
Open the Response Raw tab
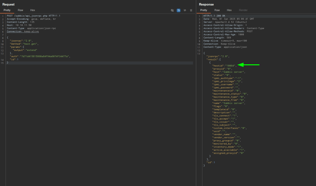[x=217, y=10]
